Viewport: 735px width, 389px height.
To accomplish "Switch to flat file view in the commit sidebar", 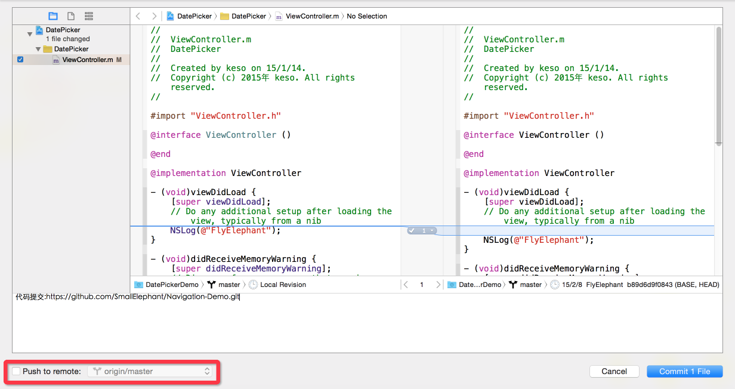I will click(x=70, y=16).
